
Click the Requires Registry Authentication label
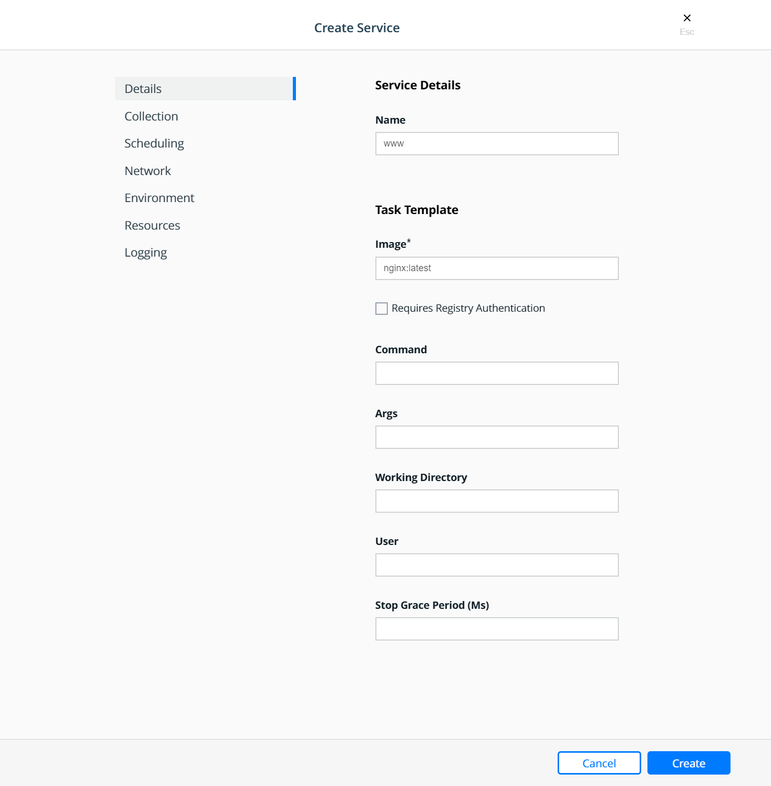click(468, 309)
